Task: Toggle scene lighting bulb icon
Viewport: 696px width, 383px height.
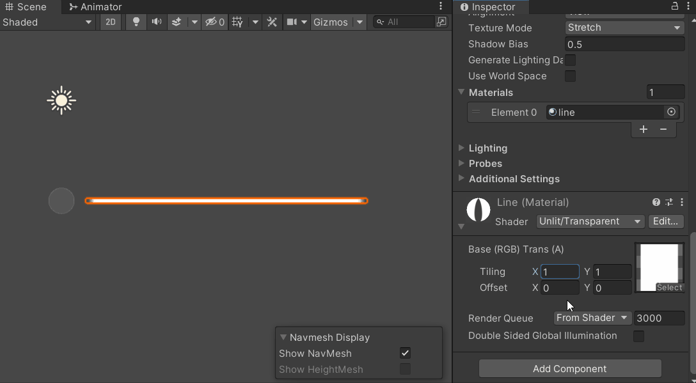Action: tap(136, 22)
